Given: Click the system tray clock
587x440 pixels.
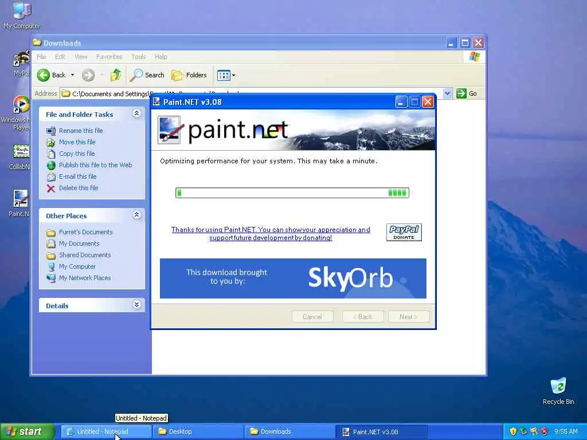Looking at the screenshot, I should pos(566,432).
